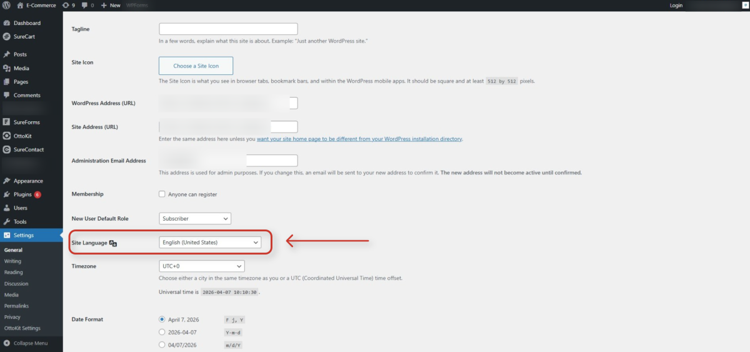Select the 04/07/2026 date format
Image resolution: width=750 pixels, height=352 pixels.
(162, 345)
